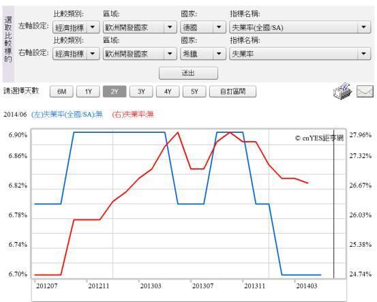This screenshot has width=377, height=302.
Task: Open left-axis 比較類別 dropdown showing 經濟指標
Action: pyautogui.click(x=76, y=27)
